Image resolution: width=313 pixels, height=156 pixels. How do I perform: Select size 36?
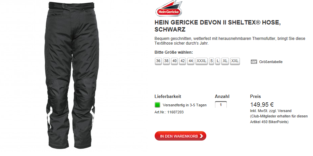click(x=158, y=61)
